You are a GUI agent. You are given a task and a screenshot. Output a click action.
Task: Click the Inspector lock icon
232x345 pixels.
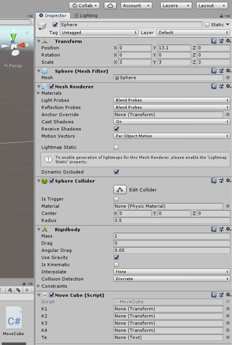click(222, 16)
